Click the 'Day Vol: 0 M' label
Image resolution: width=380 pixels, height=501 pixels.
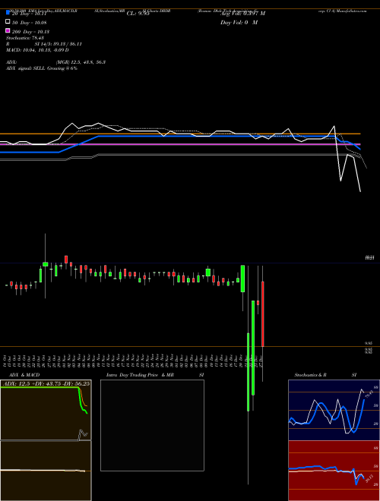click(239, 22)
